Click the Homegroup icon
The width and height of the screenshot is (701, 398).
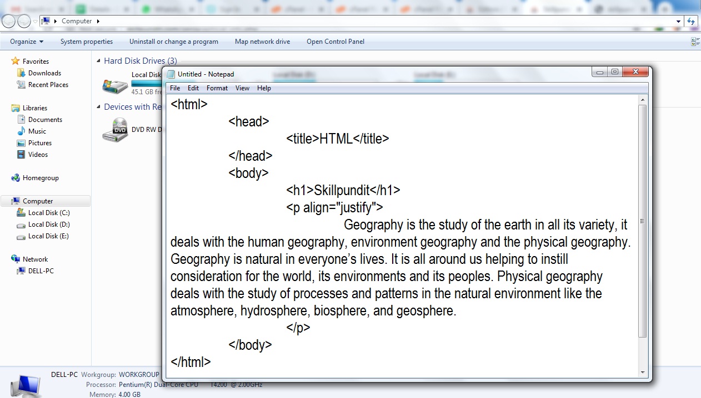[x=16, y=177]
